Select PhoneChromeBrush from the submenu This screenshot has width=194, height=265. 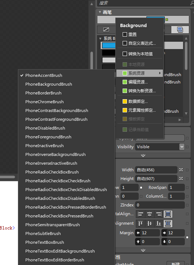coord(66,102)
